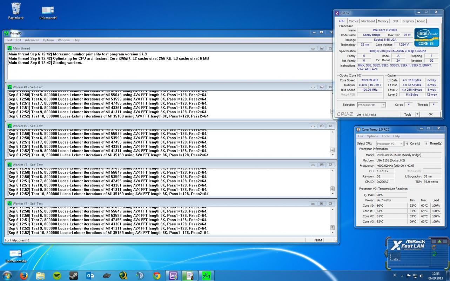Switch to Core Temp via its taskbar button

pyautogui.click(x=190, y=276)
